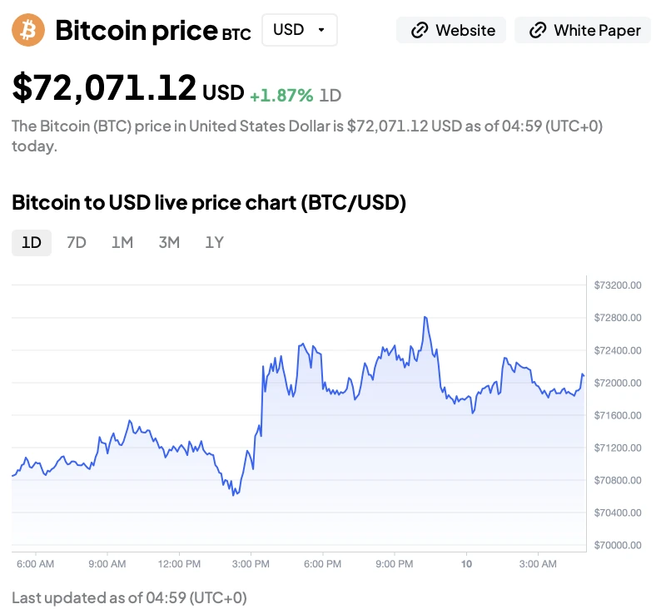Open the USD currency dropdown

(x=299, y=30)
